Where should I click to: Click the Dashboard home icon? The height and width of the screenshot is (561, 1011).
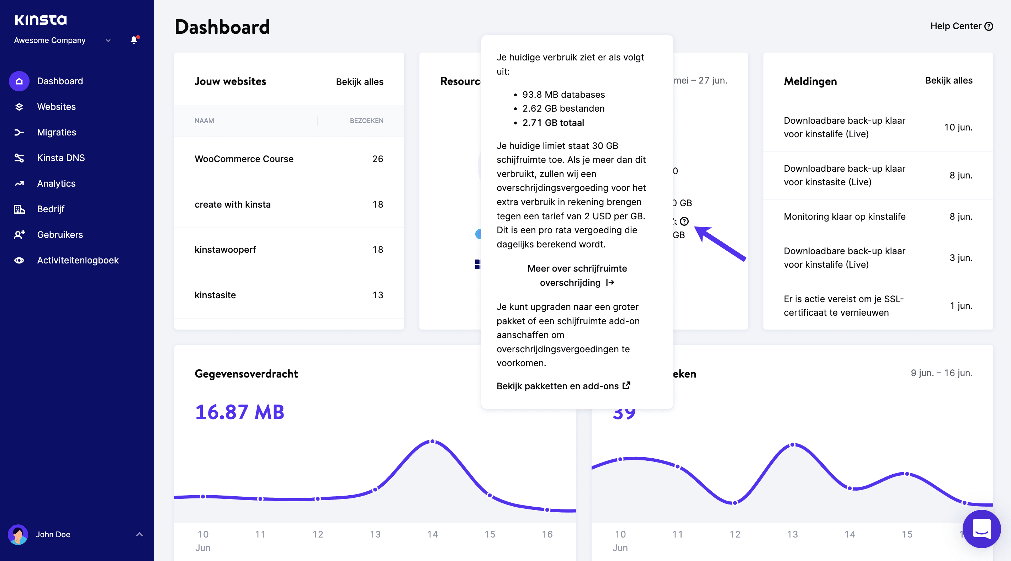tap(19, 81)
